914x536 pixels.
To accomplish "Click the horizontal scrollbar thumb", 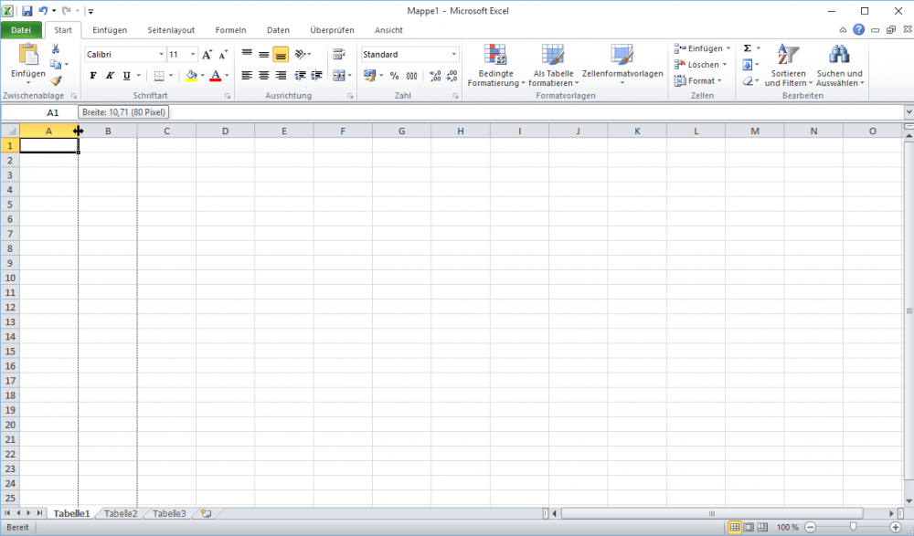I will point(712,513).
